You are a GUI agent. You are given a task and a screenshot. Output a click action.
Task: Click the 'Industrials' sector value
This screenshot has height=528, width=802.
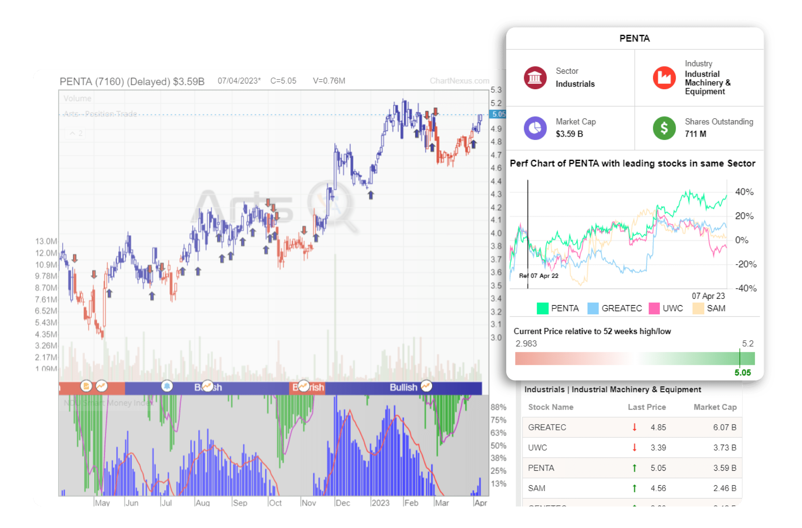575,84
